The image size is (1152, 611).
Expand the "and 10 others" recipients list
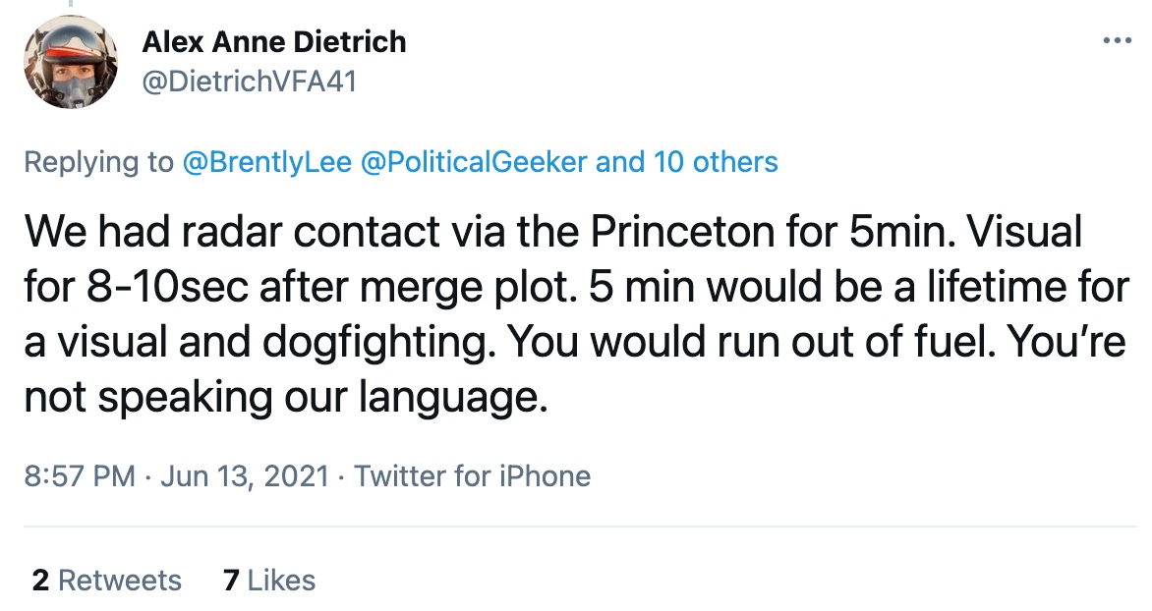687,162
